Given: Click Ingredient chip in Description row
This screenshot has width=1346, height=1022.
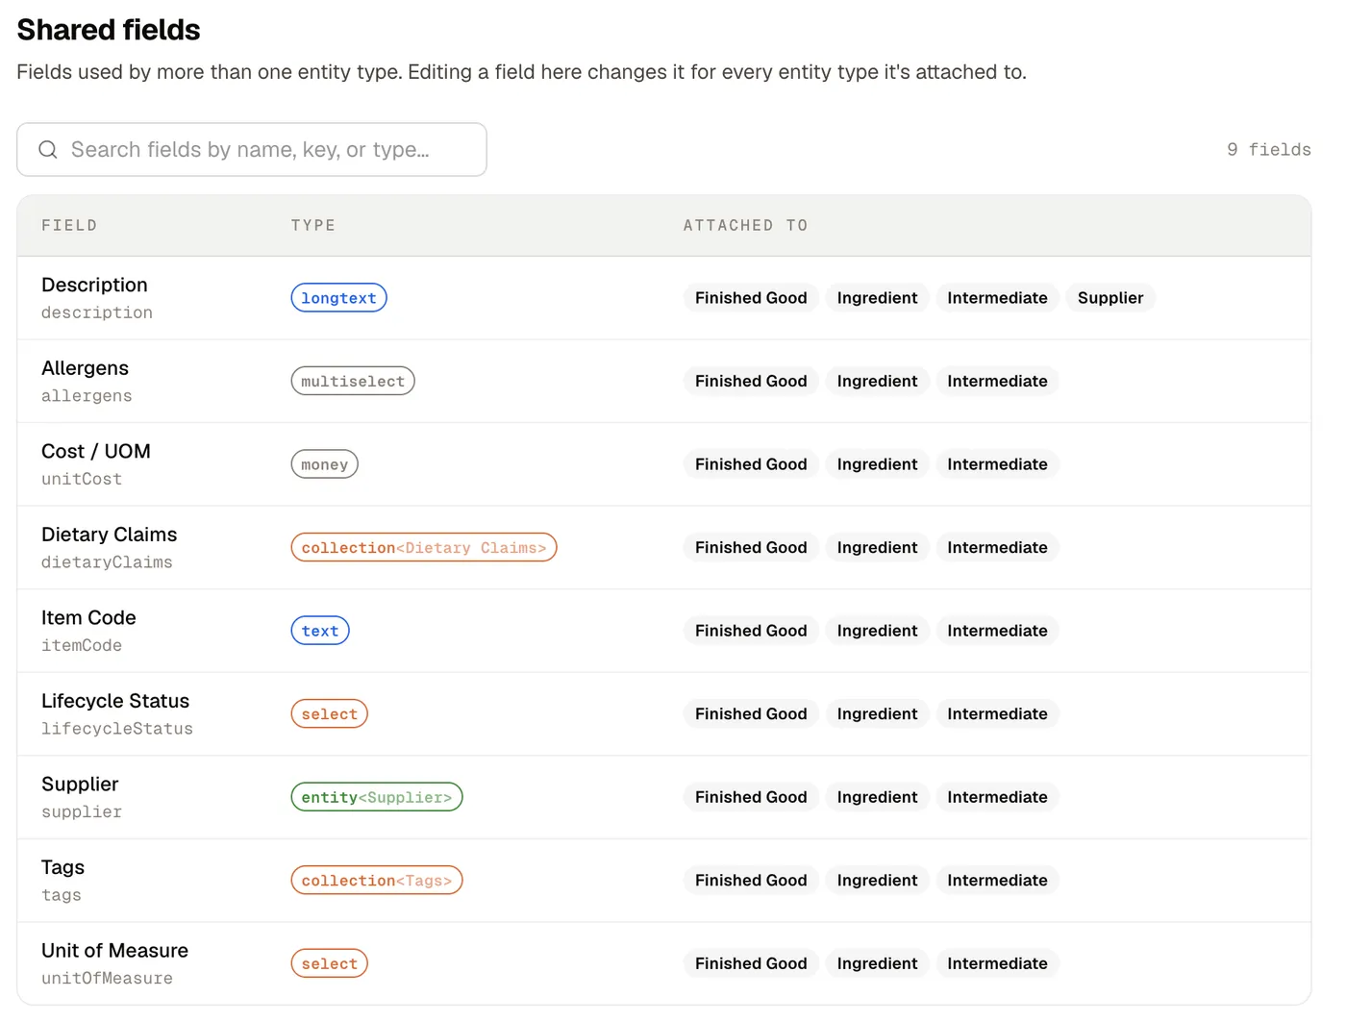Looking at the screenshot, I should pyautogui.click(x=877, y=298).
